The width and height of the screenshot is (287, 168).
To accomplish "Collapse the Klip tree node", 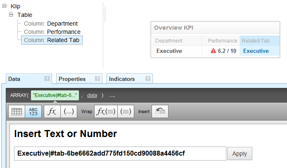I will click(5, 6).
